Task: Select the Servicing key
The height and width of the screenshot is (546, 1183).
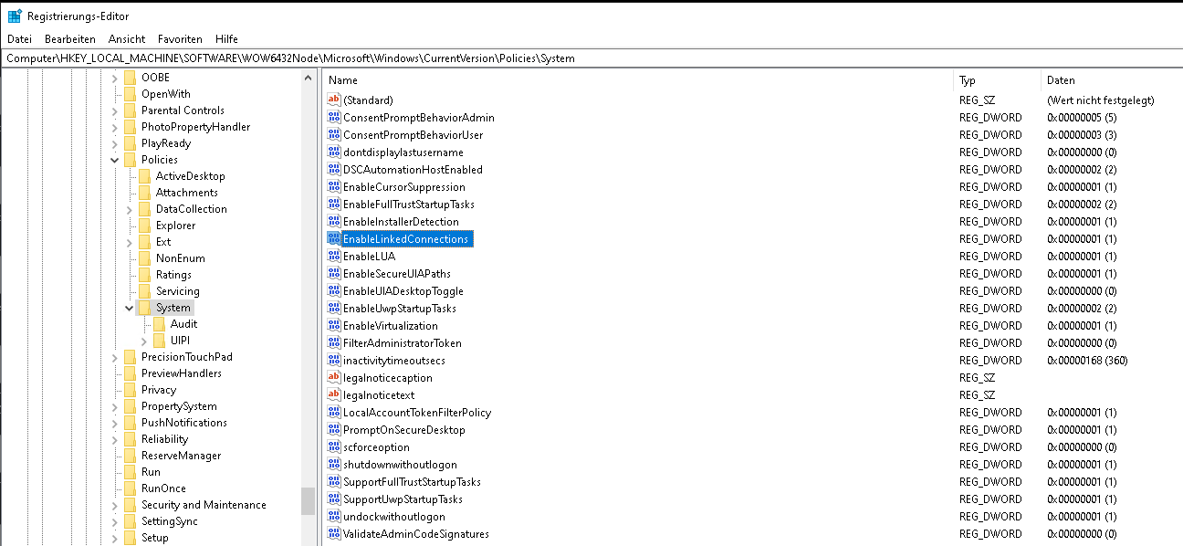Action: [x=177, y=290]
